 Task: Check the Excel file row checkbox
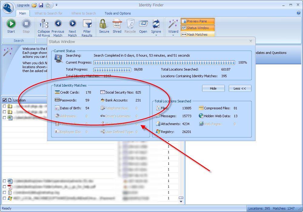click(4, 118)
